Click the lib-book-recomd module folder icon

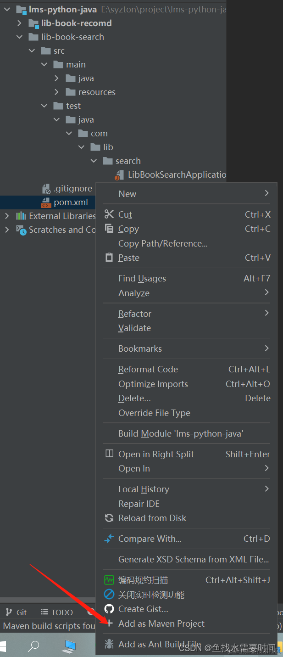33,23
